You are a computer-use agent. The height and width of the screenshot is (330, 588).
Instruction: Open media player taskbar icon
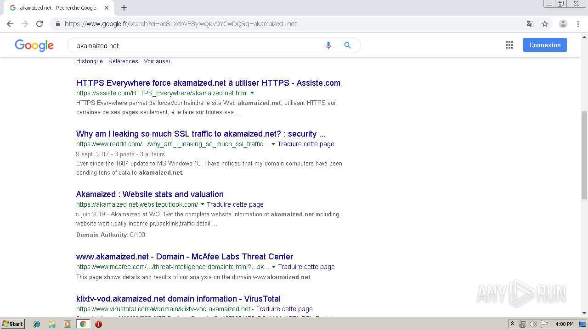(68, 324)
